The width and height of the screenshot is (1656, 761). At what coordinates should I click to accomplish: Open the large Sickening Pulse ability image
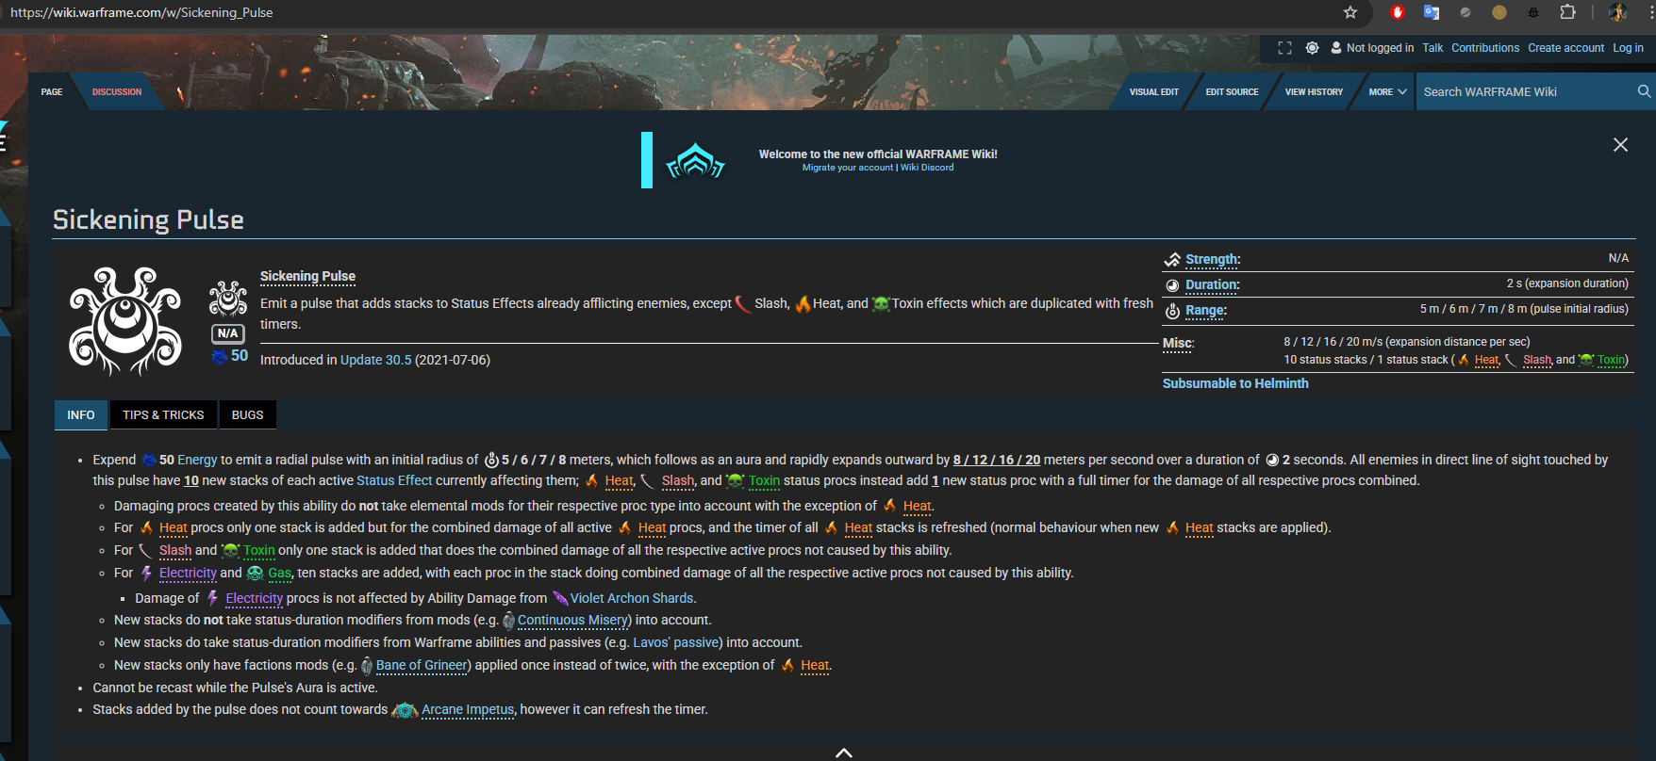coord(125,320)
